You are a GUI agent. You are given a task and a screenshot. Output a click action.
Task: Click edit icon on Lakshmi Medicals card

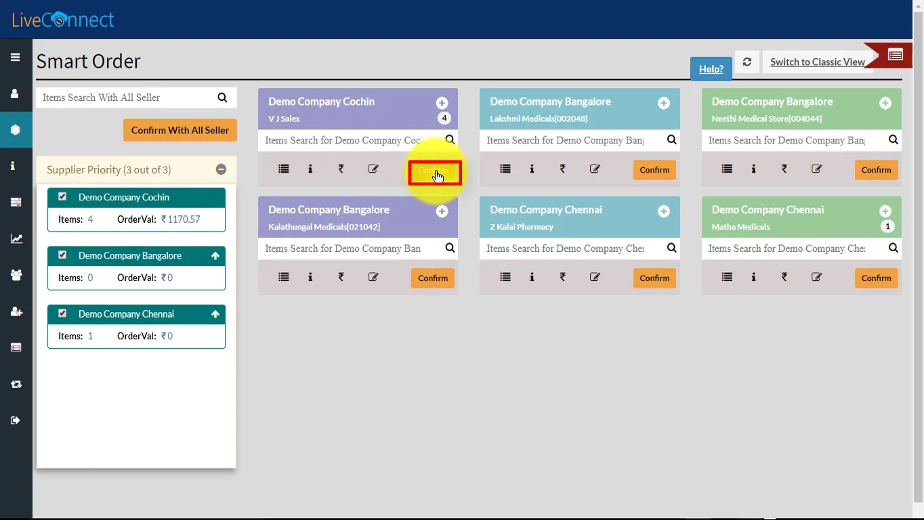pyautogui.click(x=595, y=169)
